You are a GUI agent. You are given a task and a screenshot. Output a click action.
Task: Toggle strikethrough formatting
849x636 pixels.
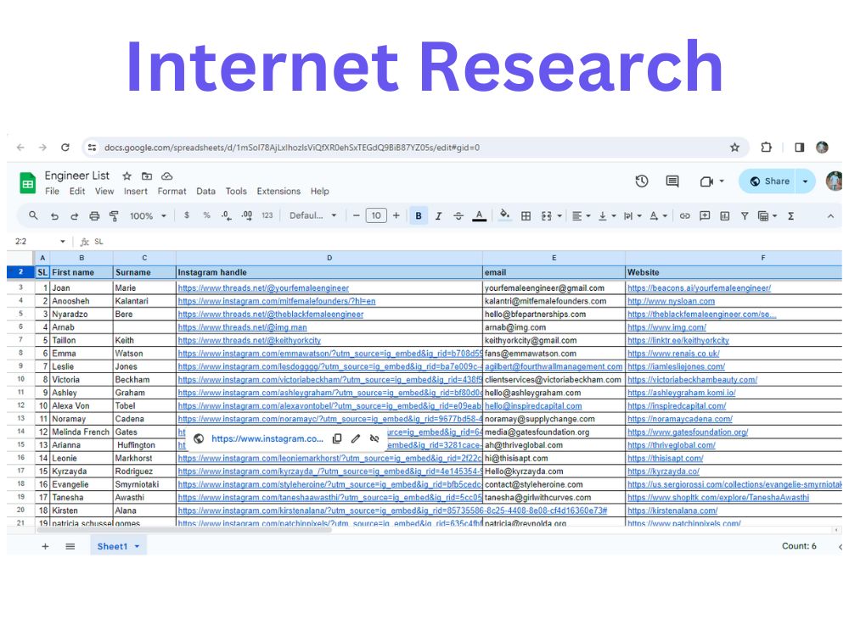click(x=458, y=215)
